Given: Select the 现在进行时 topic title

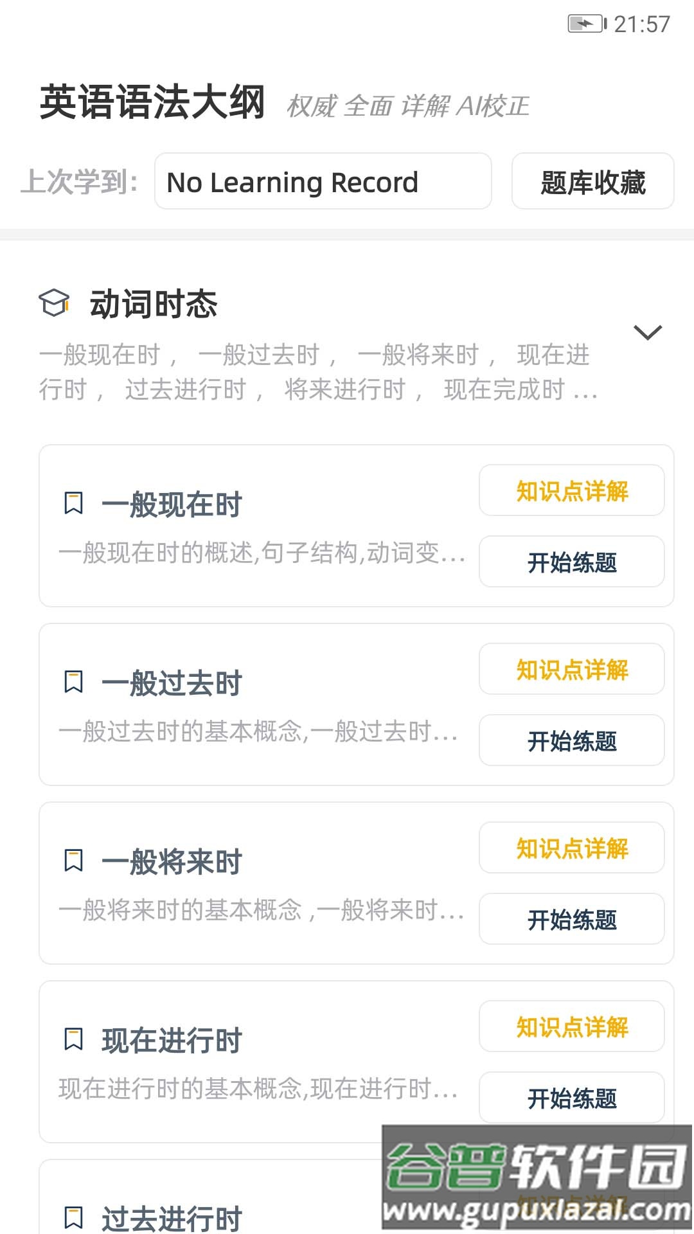Looking at the screenshot, I should [x=172, y=1041].
